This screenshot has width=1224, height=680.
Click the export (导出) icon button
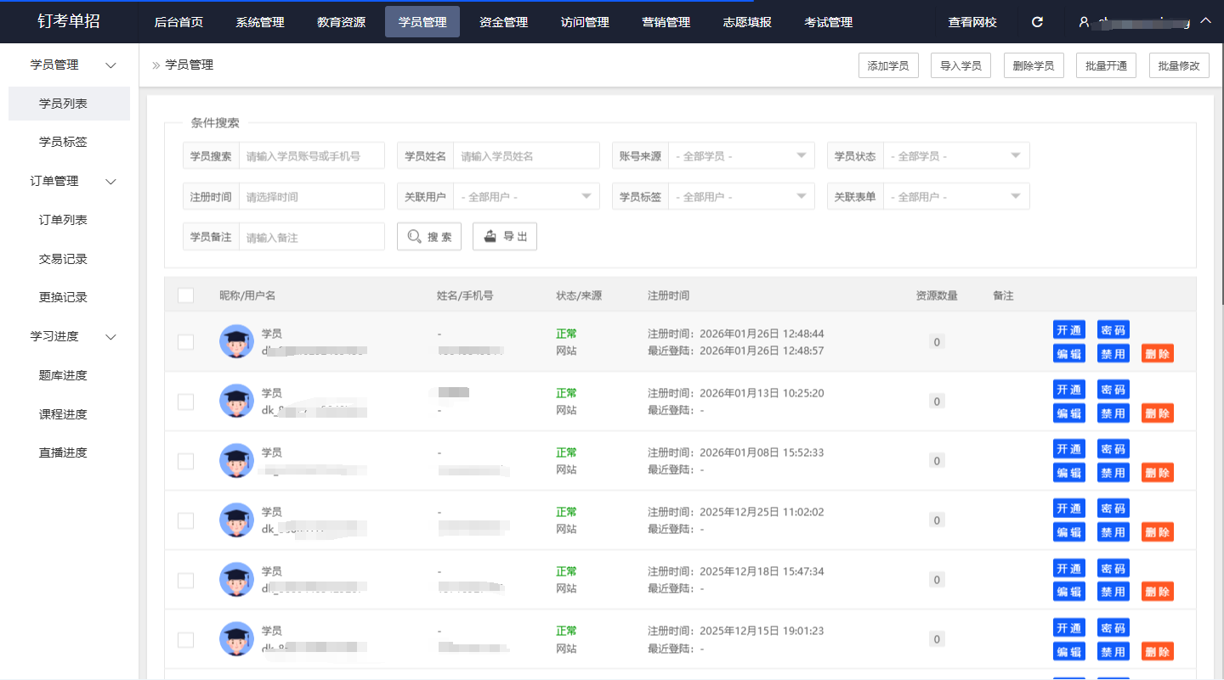(x=505, y=237)
